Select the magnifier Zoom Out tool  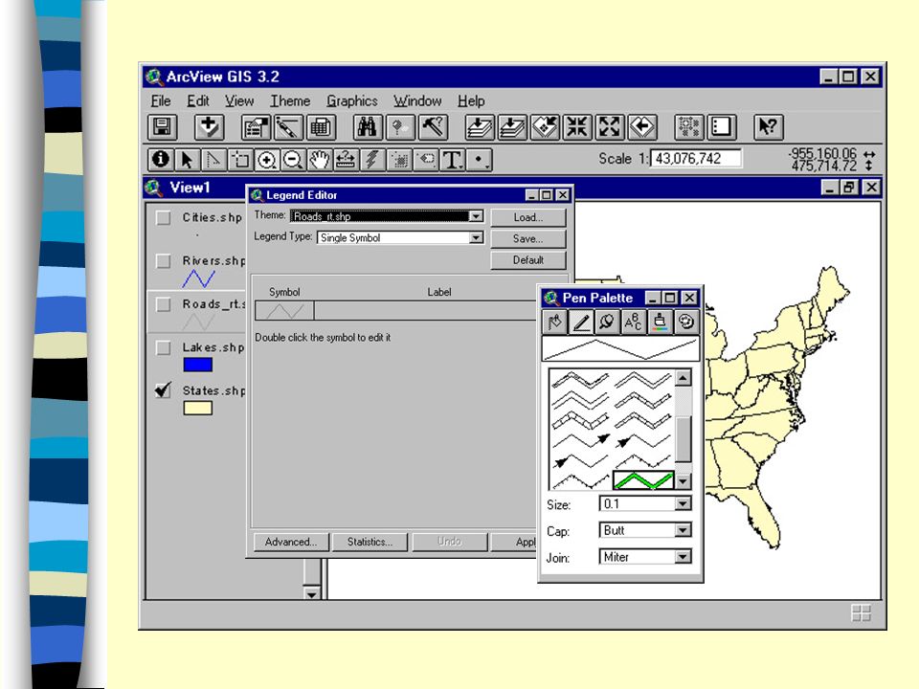pos(293,160)
